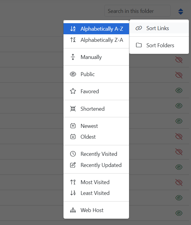Sort links by Favored
Image resolution: width=191 pixels, height=225 pixels.
point(96,91)
